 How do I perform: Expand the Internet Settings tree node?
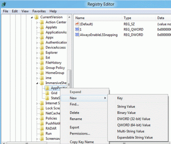click(x=37, y=104)
